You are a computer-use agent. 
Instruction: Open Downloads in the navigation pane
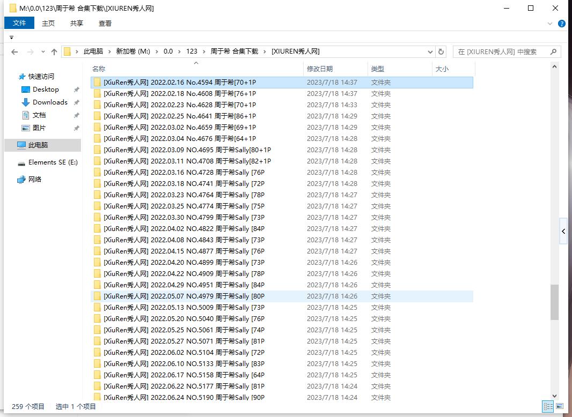pyautogui.click(x=50, y=102)
